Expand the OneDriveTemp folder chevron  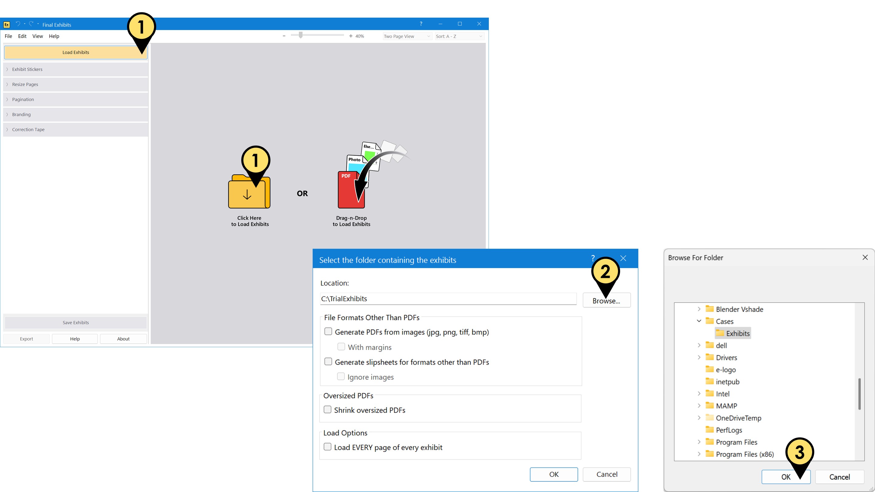699,418
